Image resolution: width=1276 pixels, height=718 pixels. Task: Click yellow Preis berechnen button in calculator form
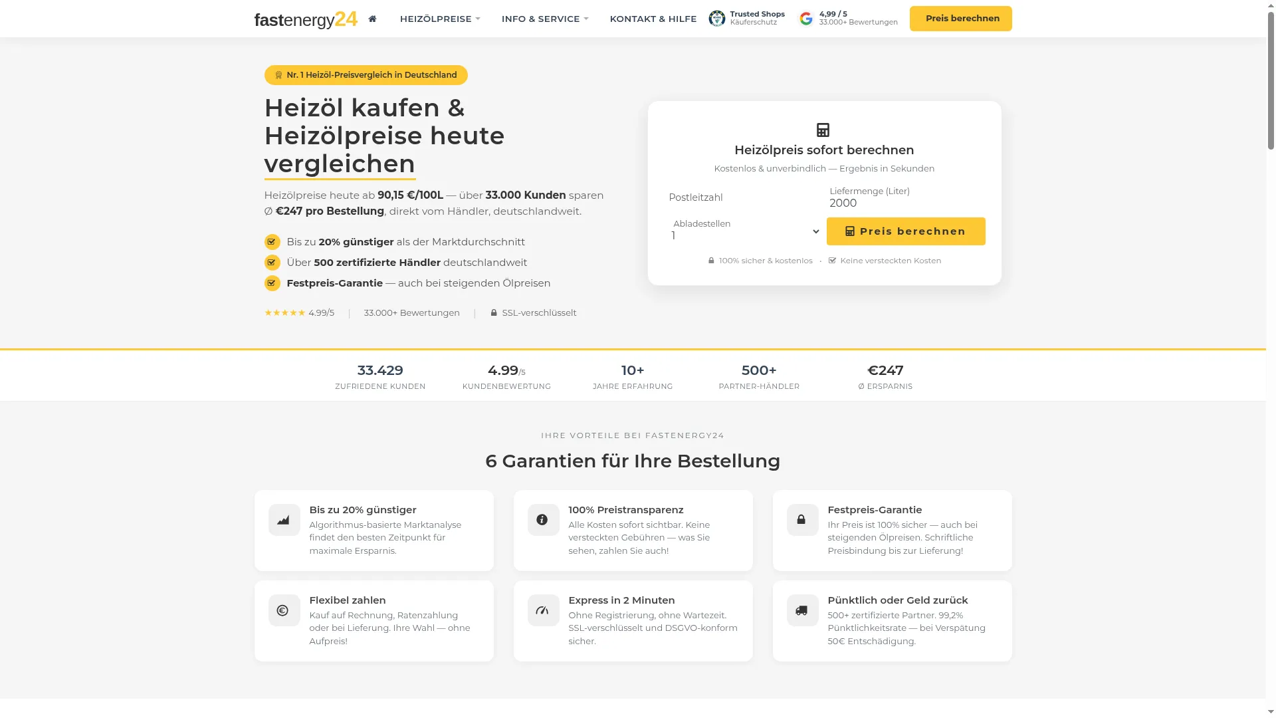(906, 231)
